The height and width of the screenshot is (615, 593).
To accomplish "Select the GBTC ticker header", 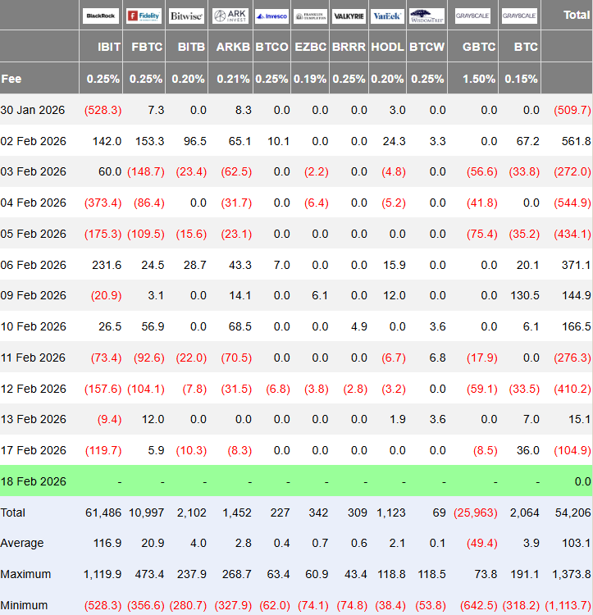I will [479, 47].
